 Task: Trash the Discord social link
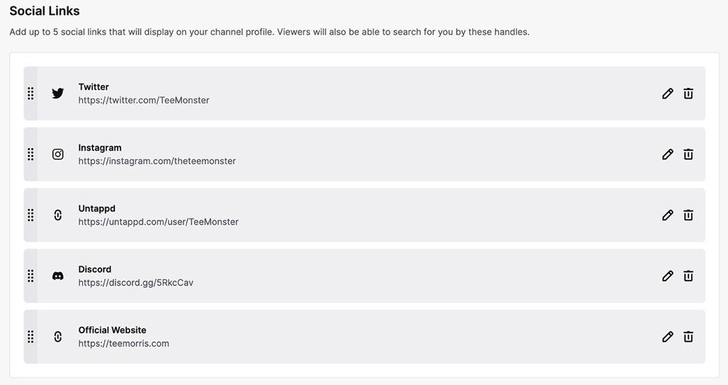pyautogui.click(x=688, y=277)
